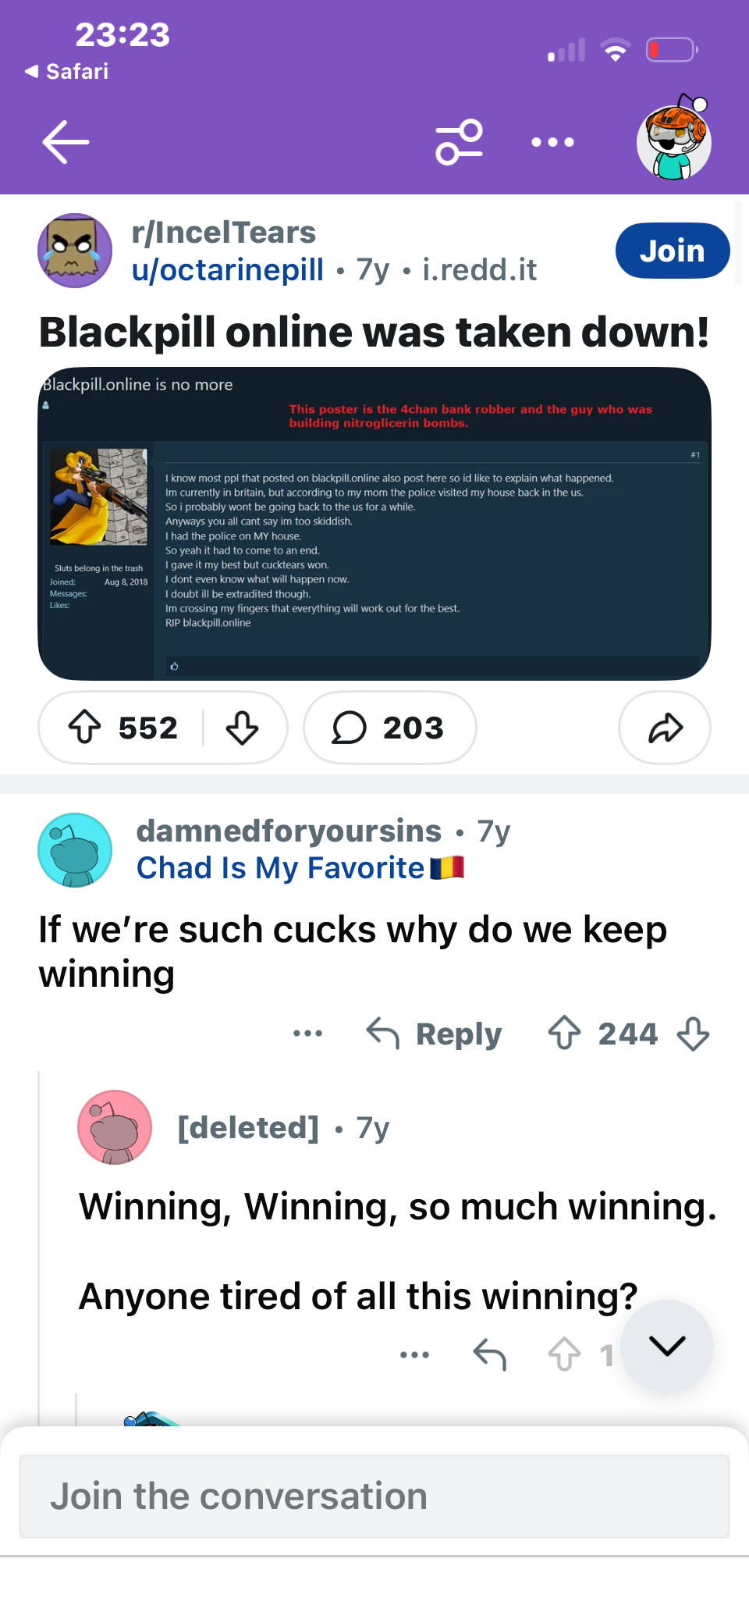Open the post sort filter options icon
Screen dimensions: 749x1623
460,142
